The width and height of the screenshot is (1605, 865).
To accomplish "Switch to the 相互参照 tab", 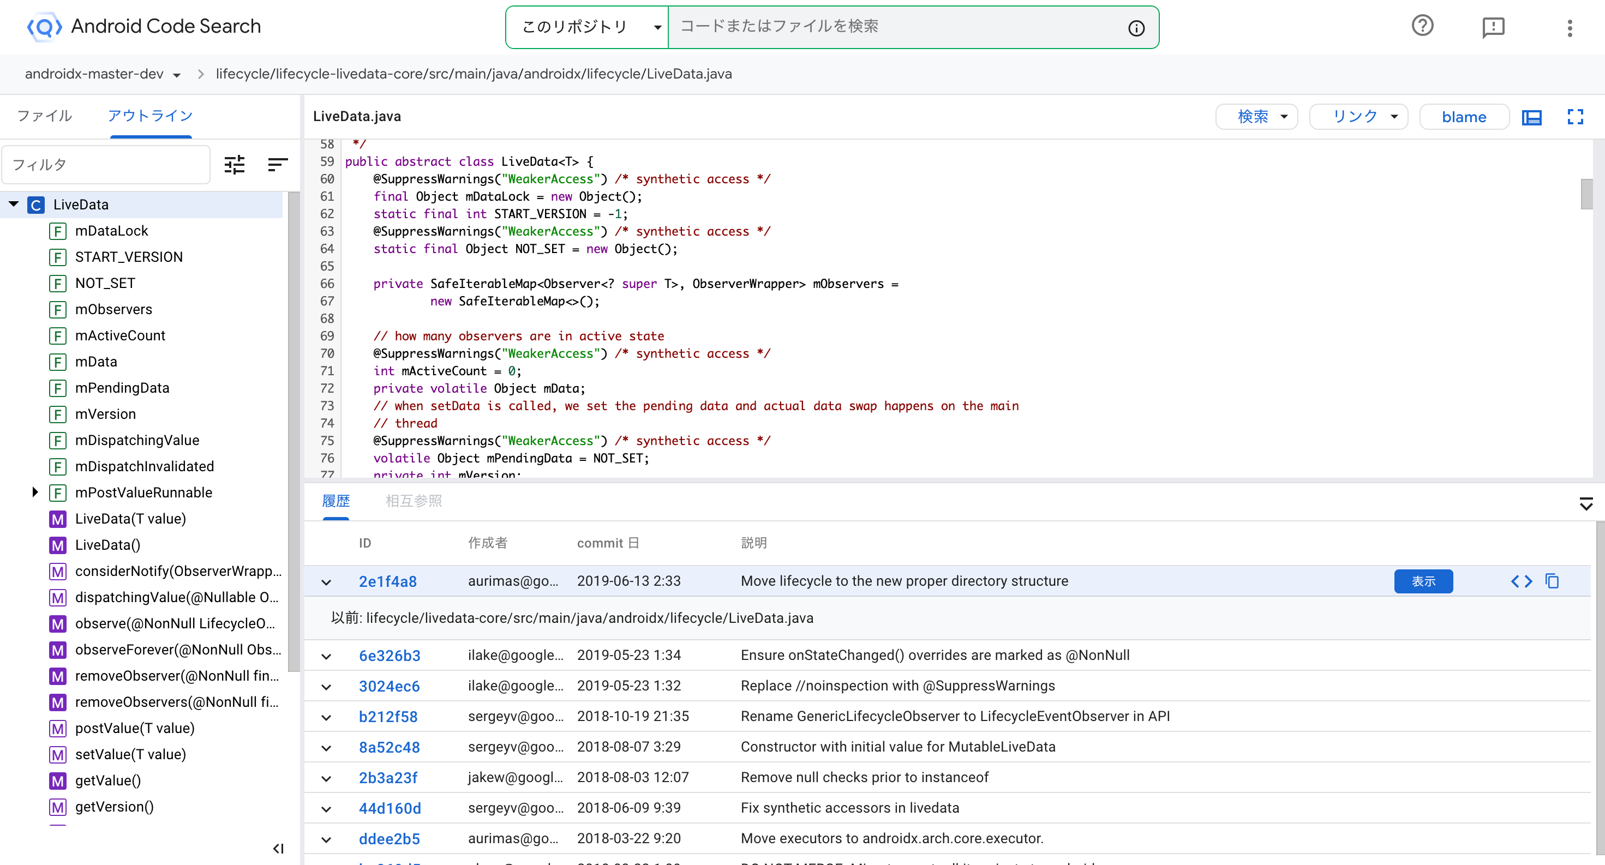I will pos(414,501).
